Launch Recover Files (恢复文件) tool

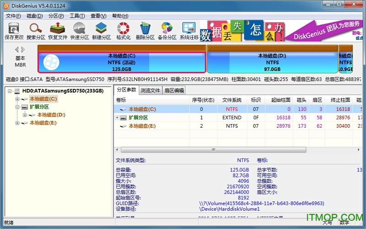(58, 31)
